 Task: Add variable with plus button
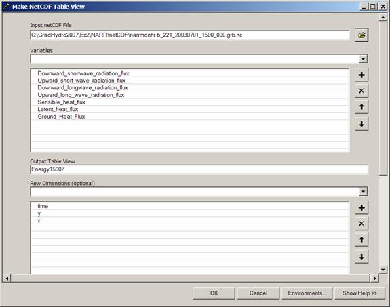[x=362, y=75]
